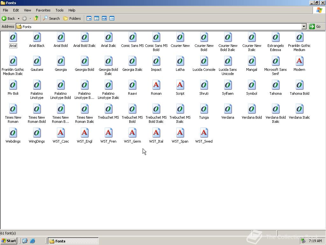This screenshot has height=245, width=326.
Task: Click the system tray network icon
Action: 303,241
